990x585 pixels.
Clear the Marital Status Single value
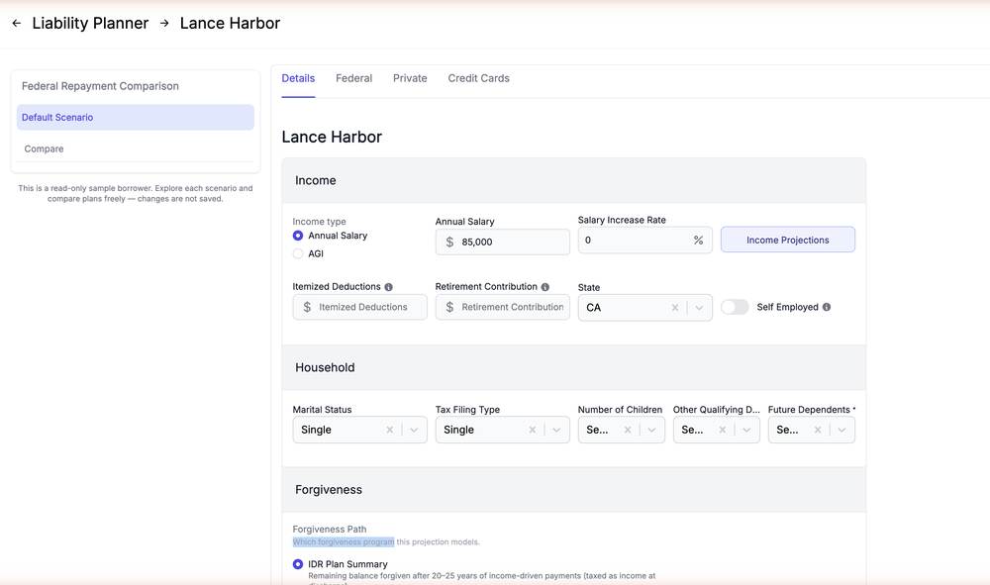point(389,430)
